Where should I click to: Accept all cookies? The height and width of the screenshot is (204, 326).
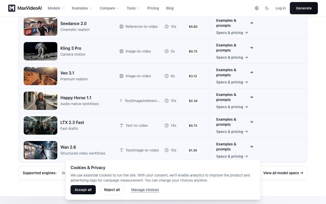pos(83,190)
